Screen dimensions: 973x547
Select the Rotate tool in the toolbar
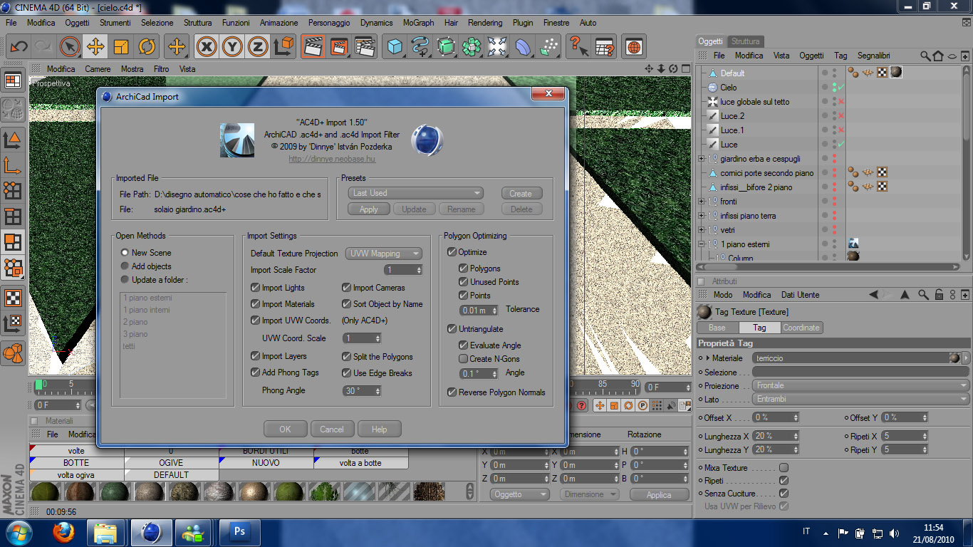147,47
